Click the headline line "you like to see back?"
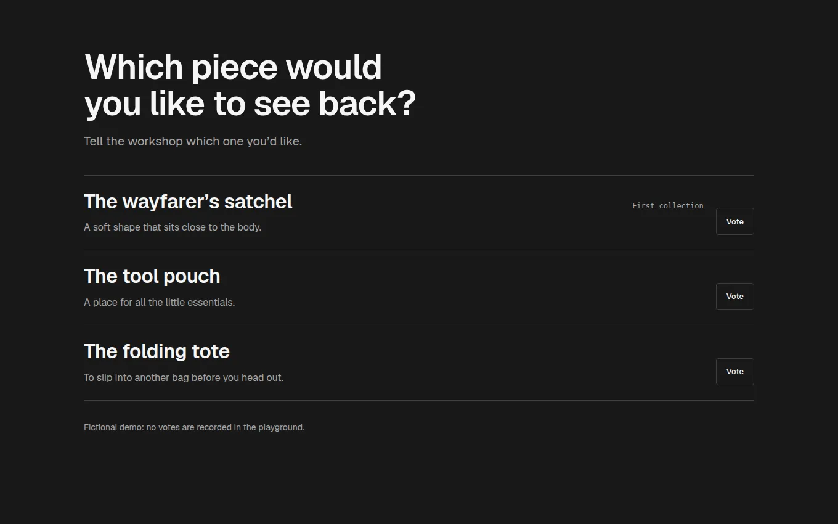The height and width of the screenshot is (524, 838). [x=250, y=103]
